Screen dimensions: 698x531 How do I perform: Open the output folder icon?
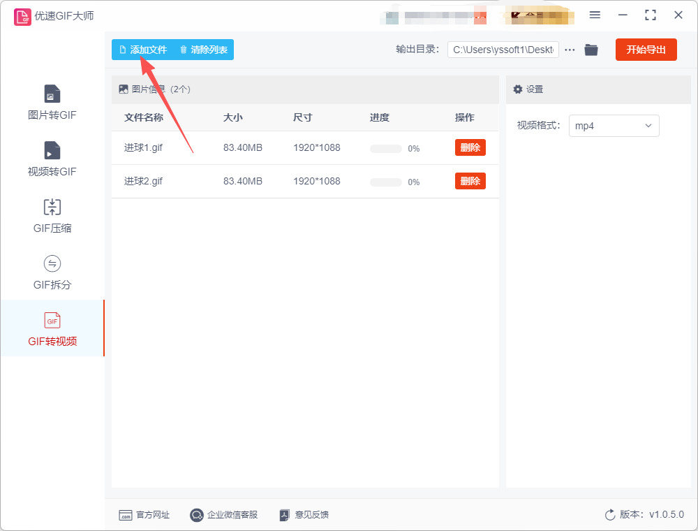(591, 50)
